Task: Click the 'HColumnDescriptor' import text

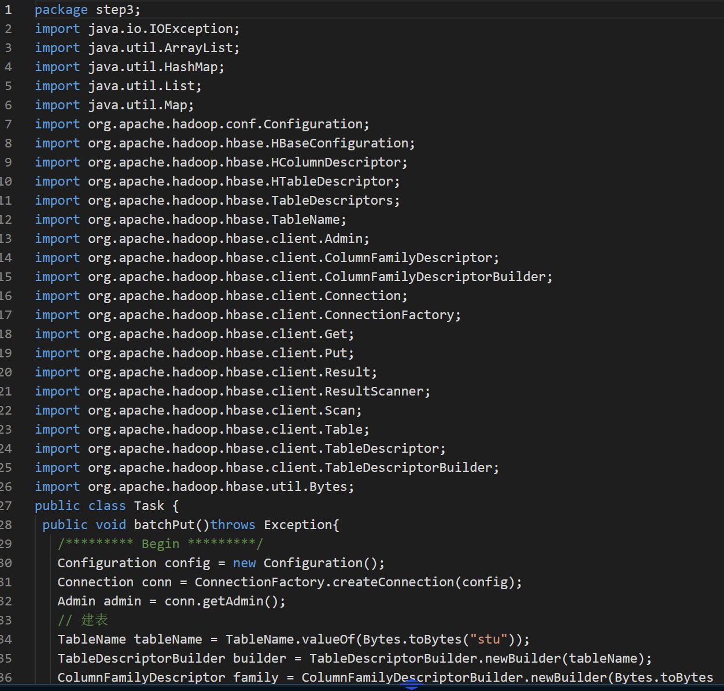Action: tap(336, 162)
